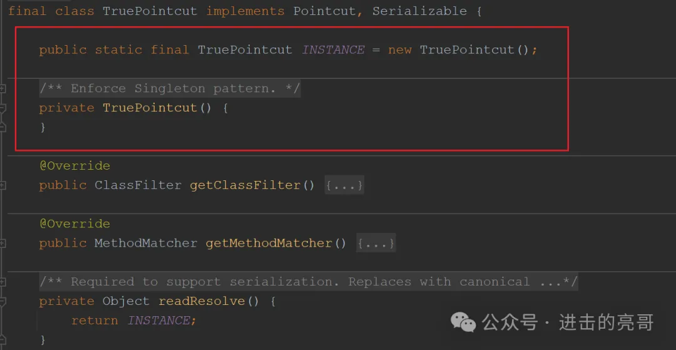
Task: Click the readResolve closing fold marker
Action: coord(3,339)
